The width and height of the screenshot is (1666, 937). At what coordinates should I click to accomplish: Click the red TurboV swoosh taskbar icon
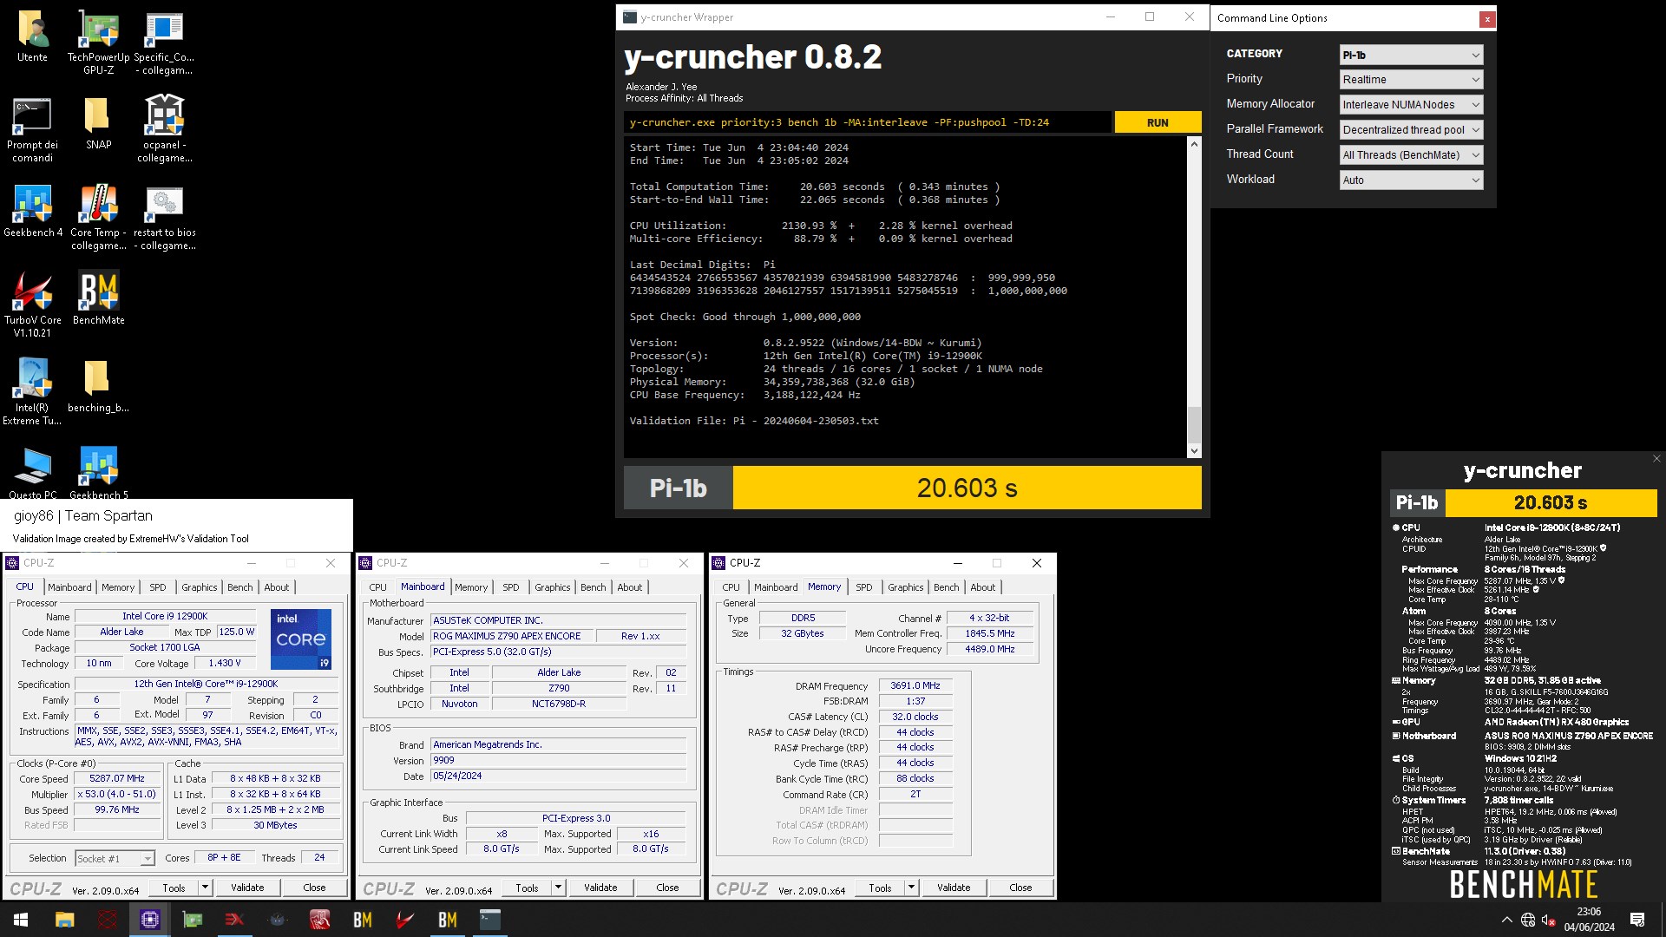(x=404, y=920)
